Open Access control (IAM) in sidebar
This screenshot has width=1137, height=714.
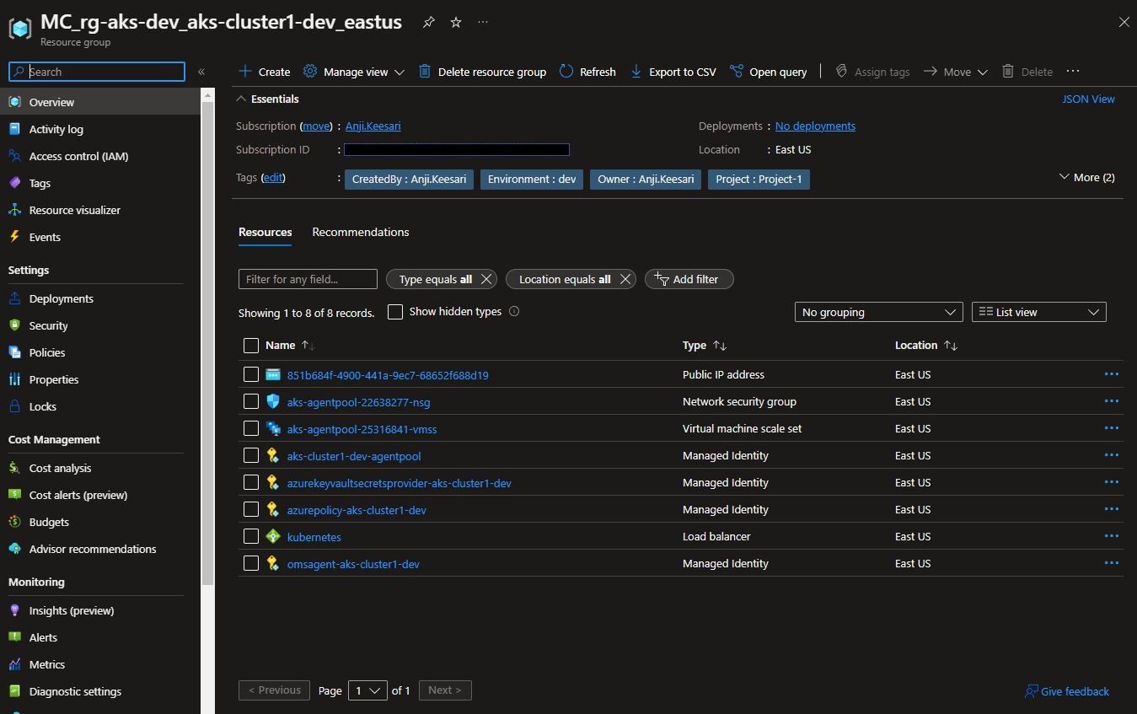78,156
